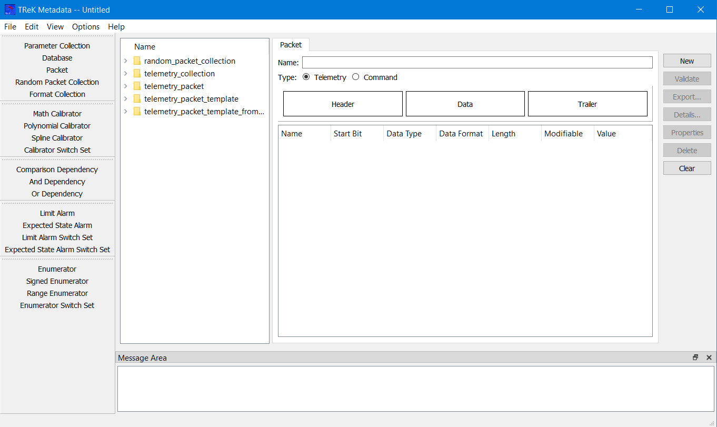Select the Telemetry radio button
The image size is (717, 427).
306,77
